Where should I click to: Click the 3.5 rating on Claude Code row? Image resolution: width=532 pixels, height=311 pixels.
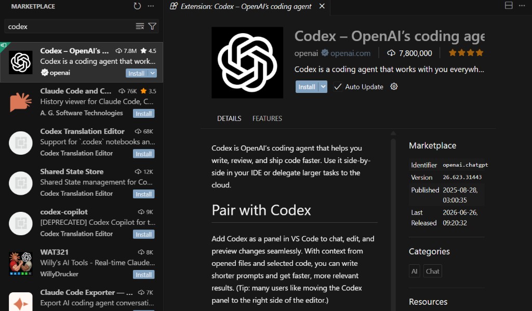point(148,91)
